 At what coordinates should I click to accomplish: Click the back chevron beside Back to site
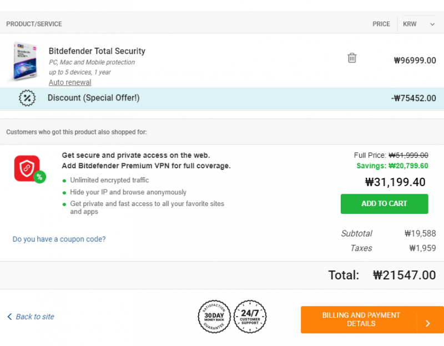click(x=9, y=317)
